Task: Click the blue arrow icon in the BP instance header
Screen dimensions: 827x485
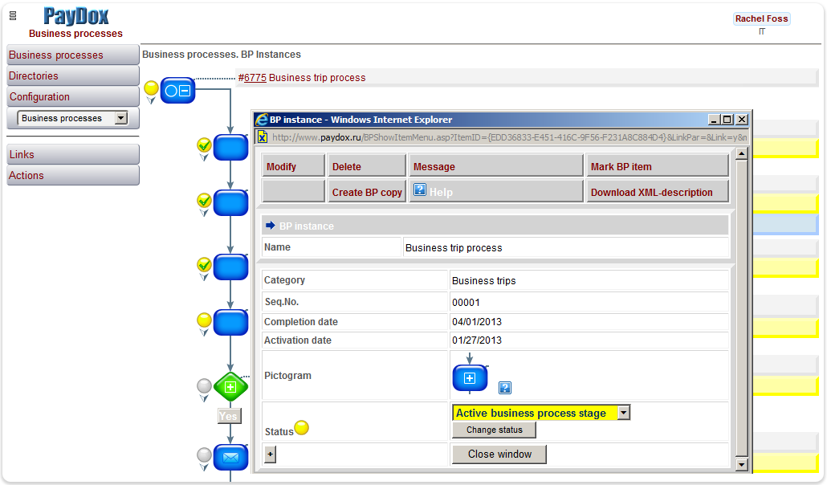Action: coord(271,226)
